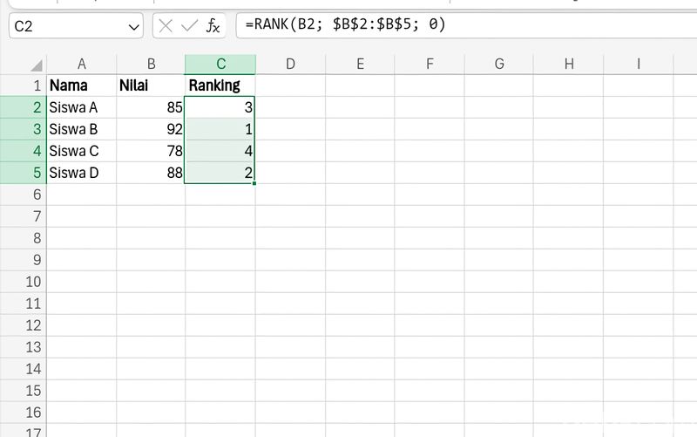Select the cell with value 88
Viewport: 697px width, 437px height.
pyautogui.click(x=151, y=173)
